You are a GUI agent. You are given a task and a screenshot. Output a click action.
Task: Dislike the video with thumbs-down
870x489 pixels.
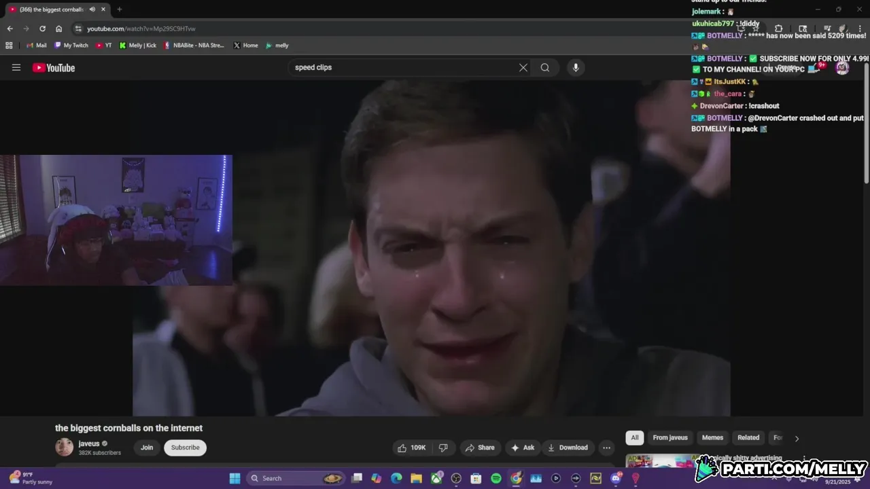[x=443, y=448]
